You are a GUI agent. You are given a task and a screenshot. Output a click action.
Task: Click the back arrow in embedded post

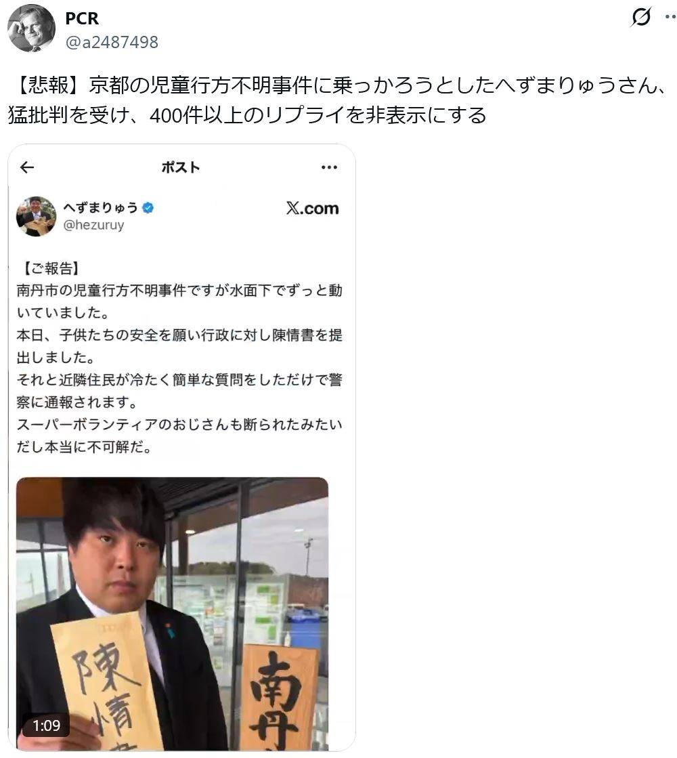(27, 167)
